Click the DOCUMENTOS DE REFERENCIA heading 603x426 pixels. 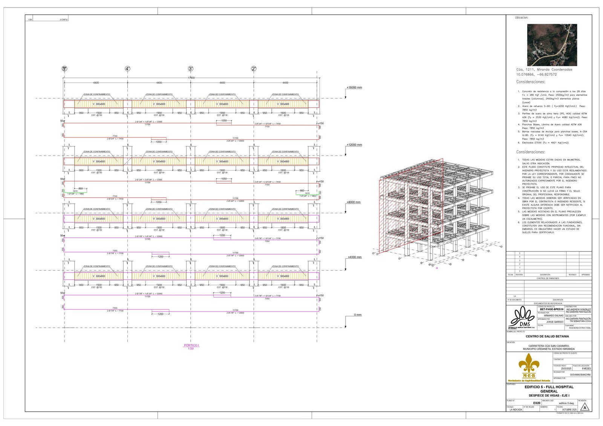[x=548, y=303]
